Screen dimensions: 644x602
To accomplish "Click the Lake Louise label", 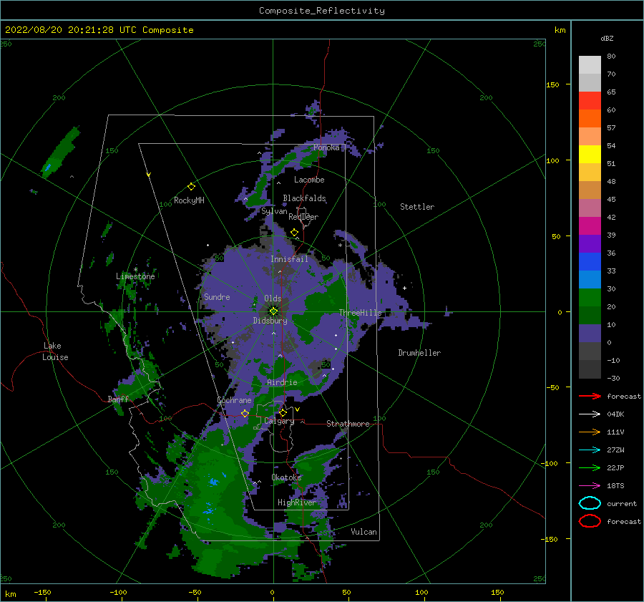I will (55, 351).
